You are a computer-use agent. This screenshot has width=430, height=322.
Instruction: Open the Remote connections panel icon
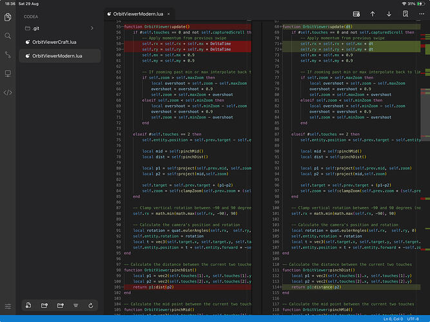click(x=8, y=73)
